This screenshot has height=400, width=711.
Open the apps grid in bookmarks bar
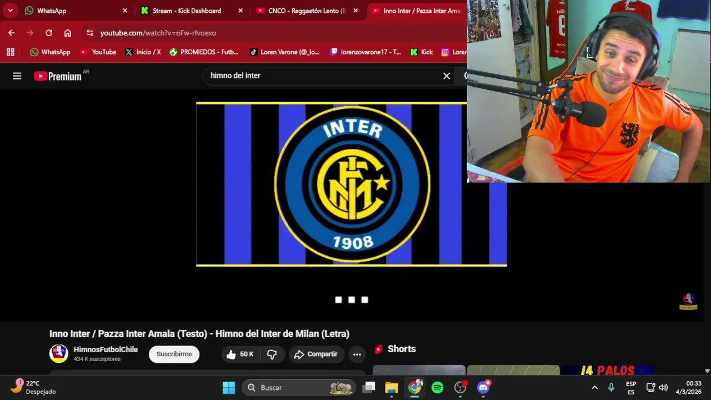click(10, 52)
